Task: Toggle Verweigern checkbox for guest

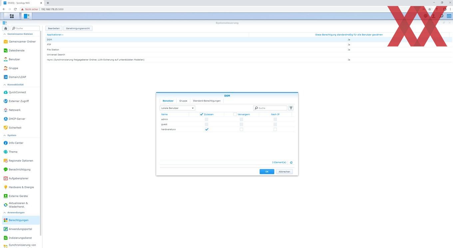Action: coord(241,124)
